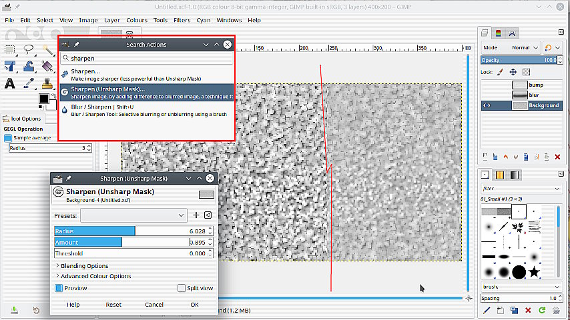
Task: Adjust the Unsharp Mask Radius stepper arrows
Action: tap(210, 231)
